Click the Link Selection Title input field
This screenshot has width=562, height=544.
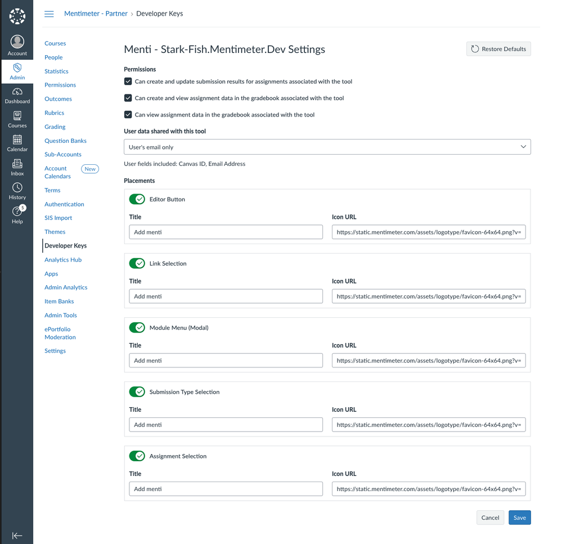coord(226,296)
